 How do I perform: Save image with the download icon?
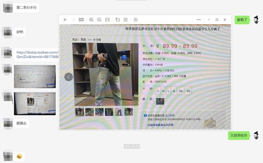pyautogui.click(x=136, y=20)
